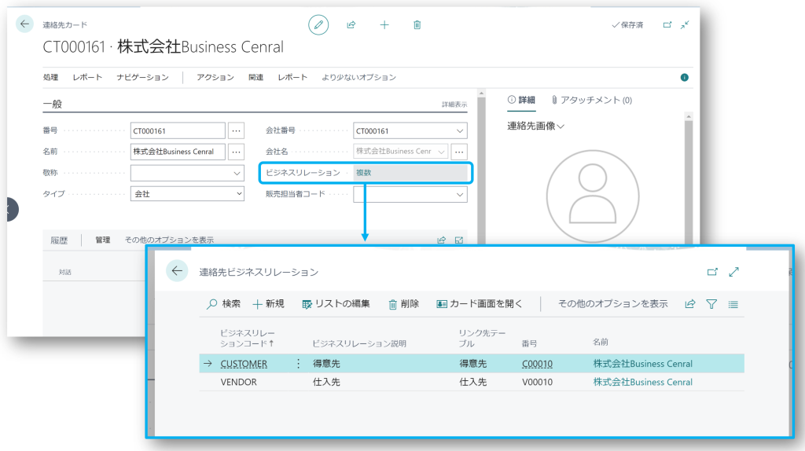Viewport: 805px width, 451px height.
Task: Go back from the contact card page
Action: pos(24,24)
